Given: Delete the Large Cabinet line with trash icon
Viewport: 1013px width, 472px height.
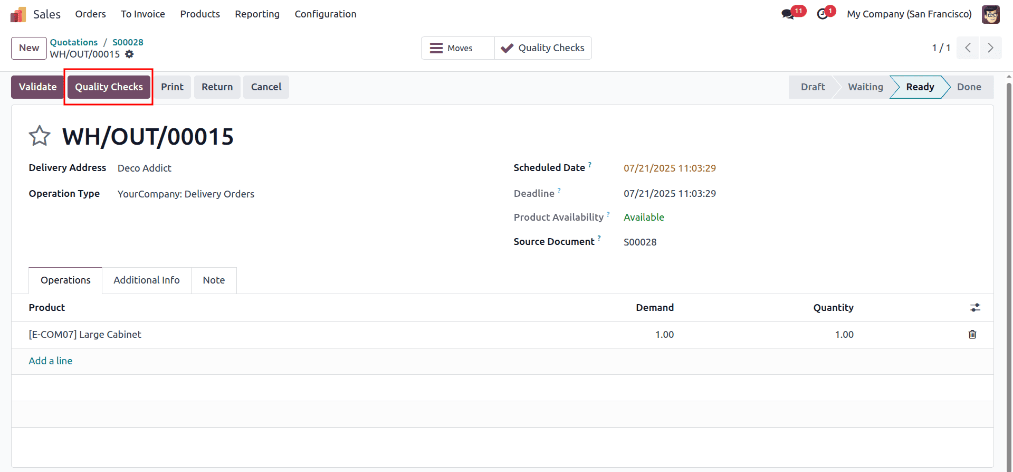Looking at the screenshot, I should point(972,334).
